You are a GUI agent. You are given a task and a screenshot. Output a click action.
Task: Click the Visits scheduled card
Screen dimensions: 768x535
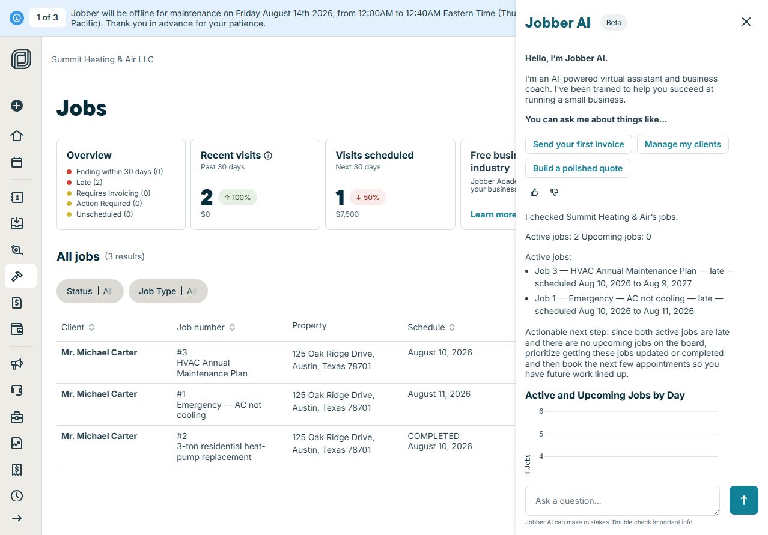point(390,184)
